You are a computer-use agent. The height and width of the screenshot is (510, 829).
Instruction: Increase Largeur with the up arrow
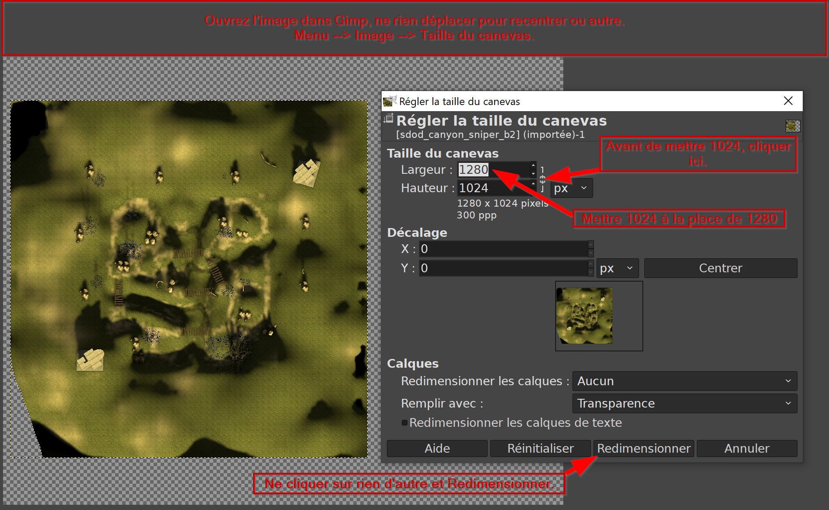tap(533, 165)
